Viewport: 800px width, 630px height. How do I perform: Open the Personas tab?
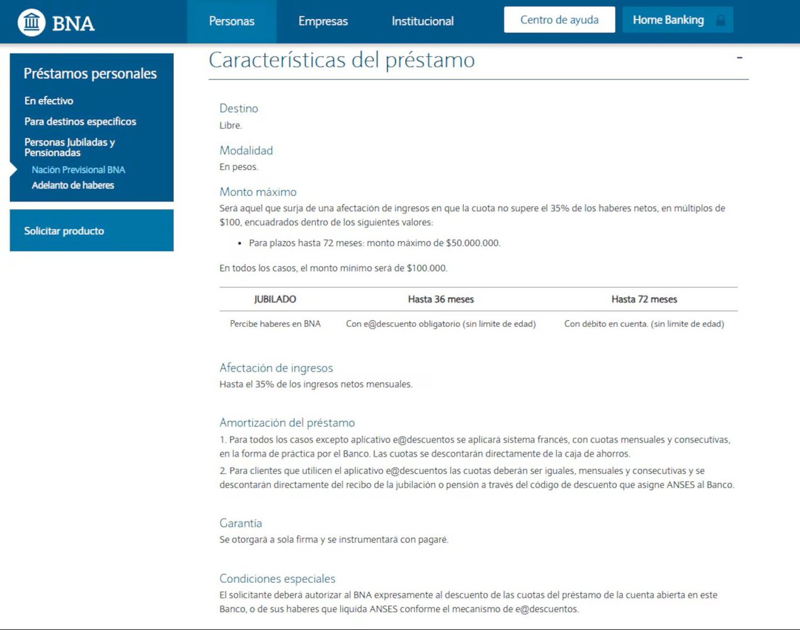232,21
